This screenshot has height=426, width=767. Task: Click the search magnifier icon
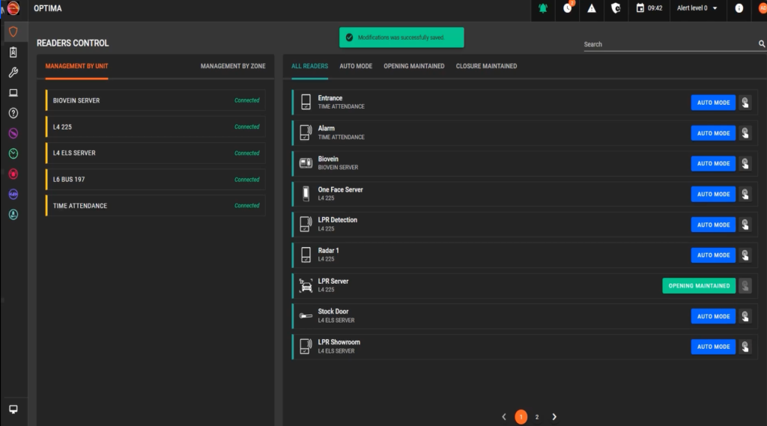(762, 44)
